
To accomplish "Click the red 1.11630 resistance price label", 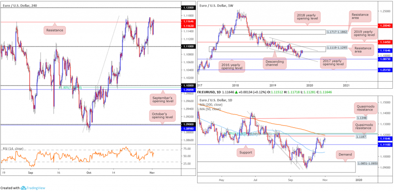I will click(188, 26).
